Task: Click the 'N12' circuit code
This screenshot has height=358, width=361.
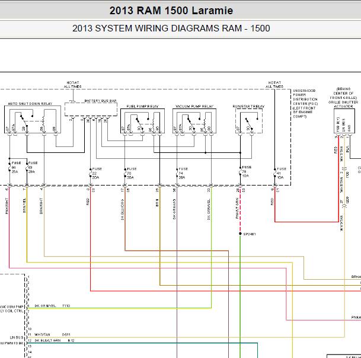Action: (71, 340)
